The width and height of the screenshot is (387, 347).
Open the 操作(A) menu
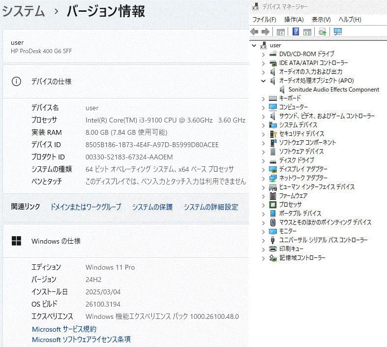(x=294, y=20)
